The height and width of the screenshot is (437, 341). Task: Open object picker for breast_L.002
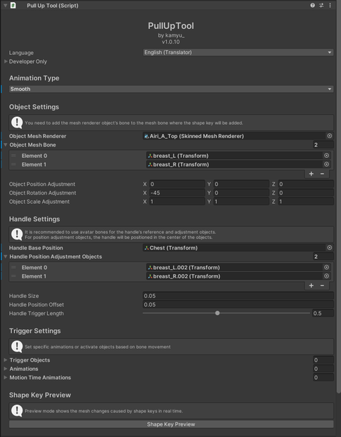(x=326, y=267)
